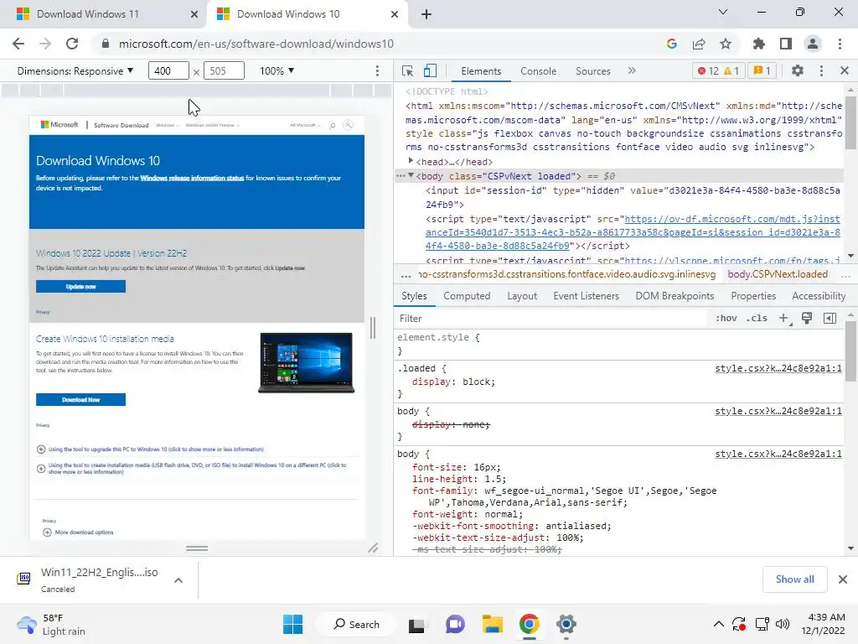Grab the viewport corner resize handle
This screenshot has height=644, width=858.
373,548
